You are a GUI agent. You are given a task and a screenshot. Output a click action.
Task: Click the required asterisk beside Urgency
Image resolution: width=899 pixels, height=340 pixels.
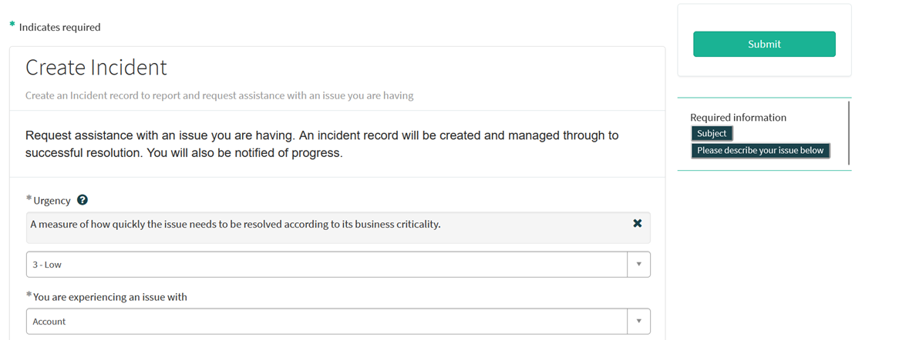[29, 199]
